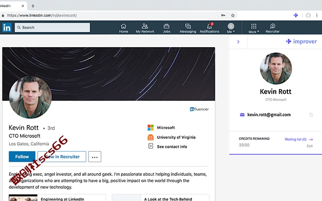This screenshot has width=322, height=201.
Task: Open Waiting list (0) link
Action: (298, 139)
